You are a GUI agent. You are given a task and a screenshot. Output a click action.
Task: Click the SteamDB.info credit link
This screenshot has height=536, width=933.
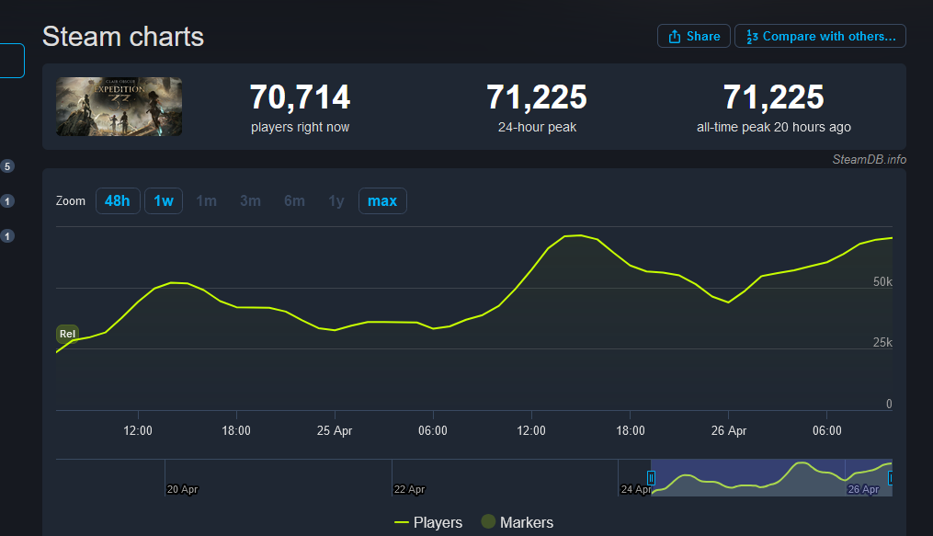[x=870, y=159]
